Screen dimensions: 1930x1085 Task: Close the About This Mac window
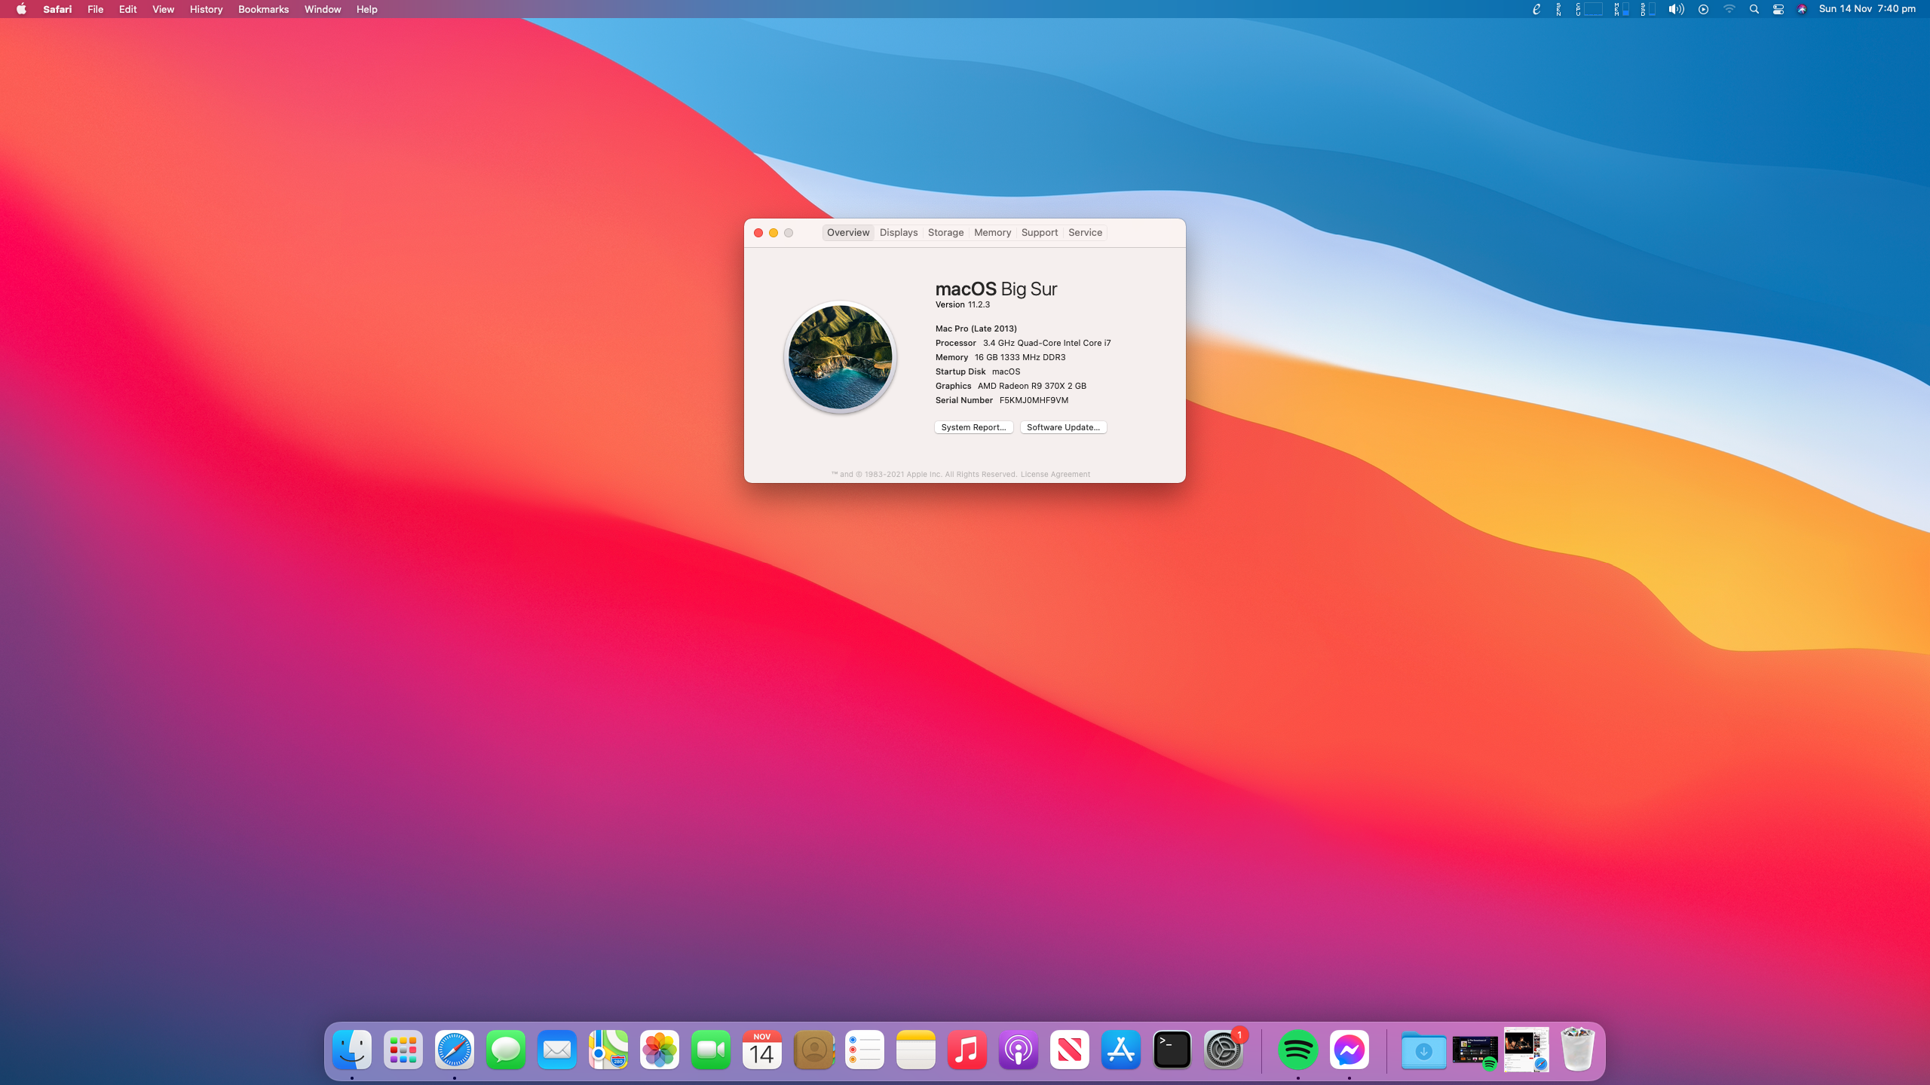click(x=758, y=233)
